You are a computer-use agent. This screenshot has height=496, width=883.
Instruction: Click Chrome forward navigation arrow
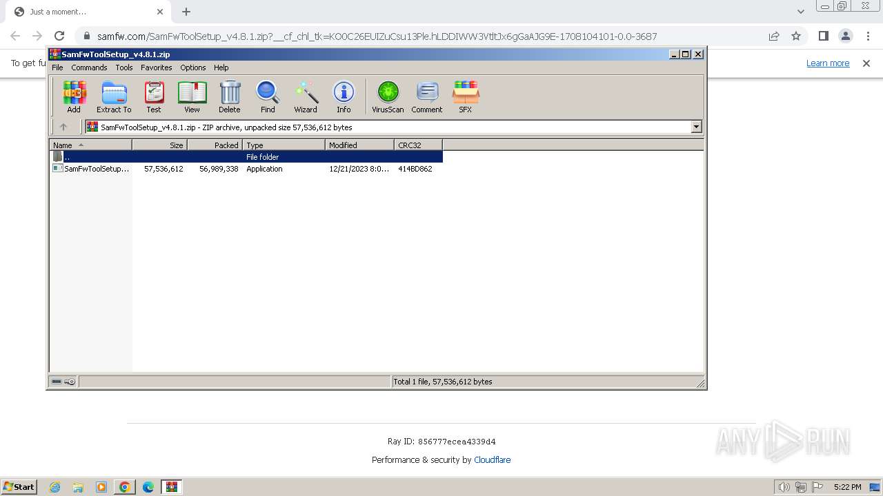(x=37, y=36)
